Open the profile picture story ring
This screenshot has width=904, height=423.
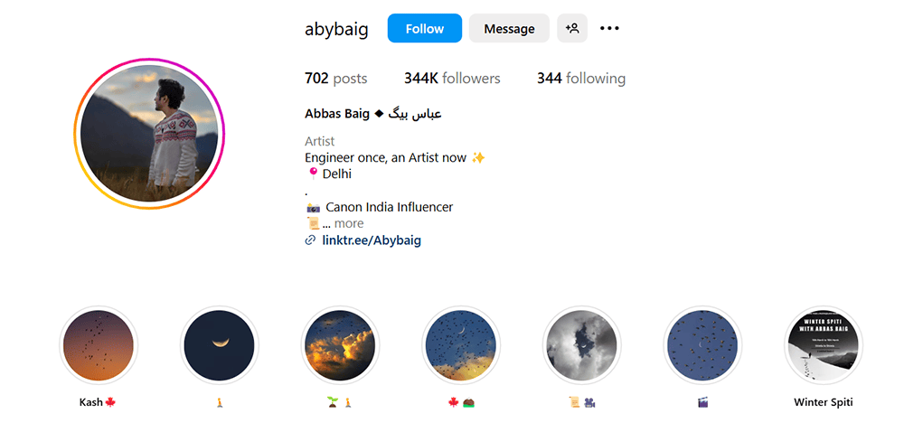click(x=149, y=134)
